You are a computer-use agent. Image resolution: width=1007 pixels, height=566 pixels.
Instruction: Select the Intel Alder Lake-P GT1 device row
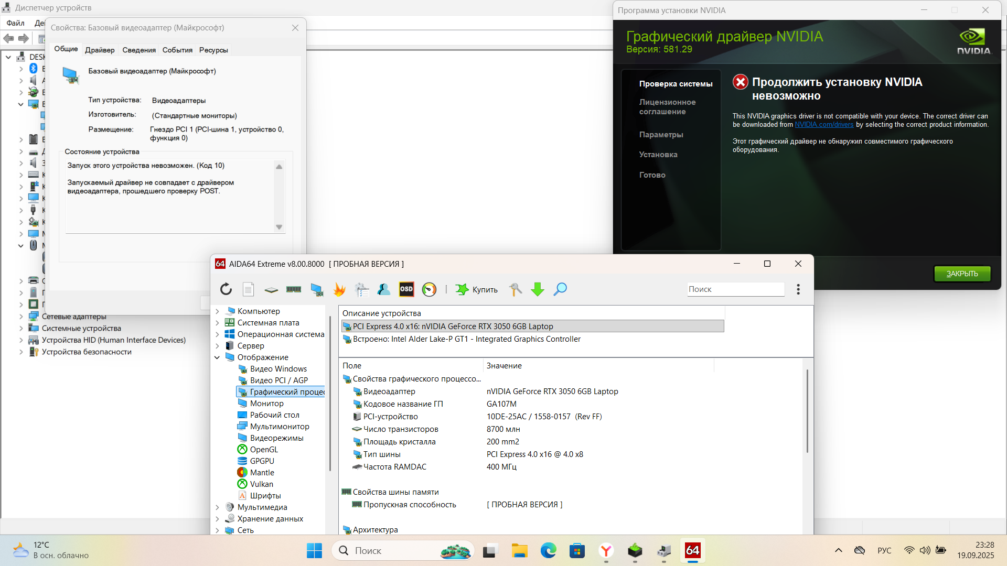(532, 339)
